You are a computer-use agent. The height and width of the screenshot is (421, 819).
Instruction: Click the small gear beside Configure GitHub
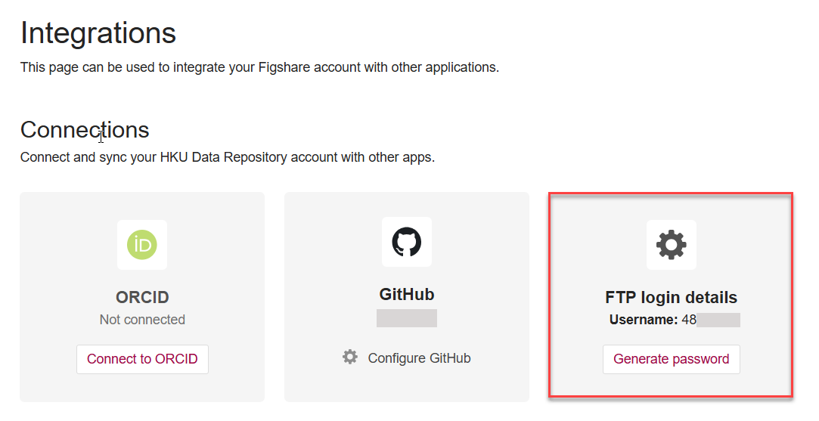click(349, 357)
